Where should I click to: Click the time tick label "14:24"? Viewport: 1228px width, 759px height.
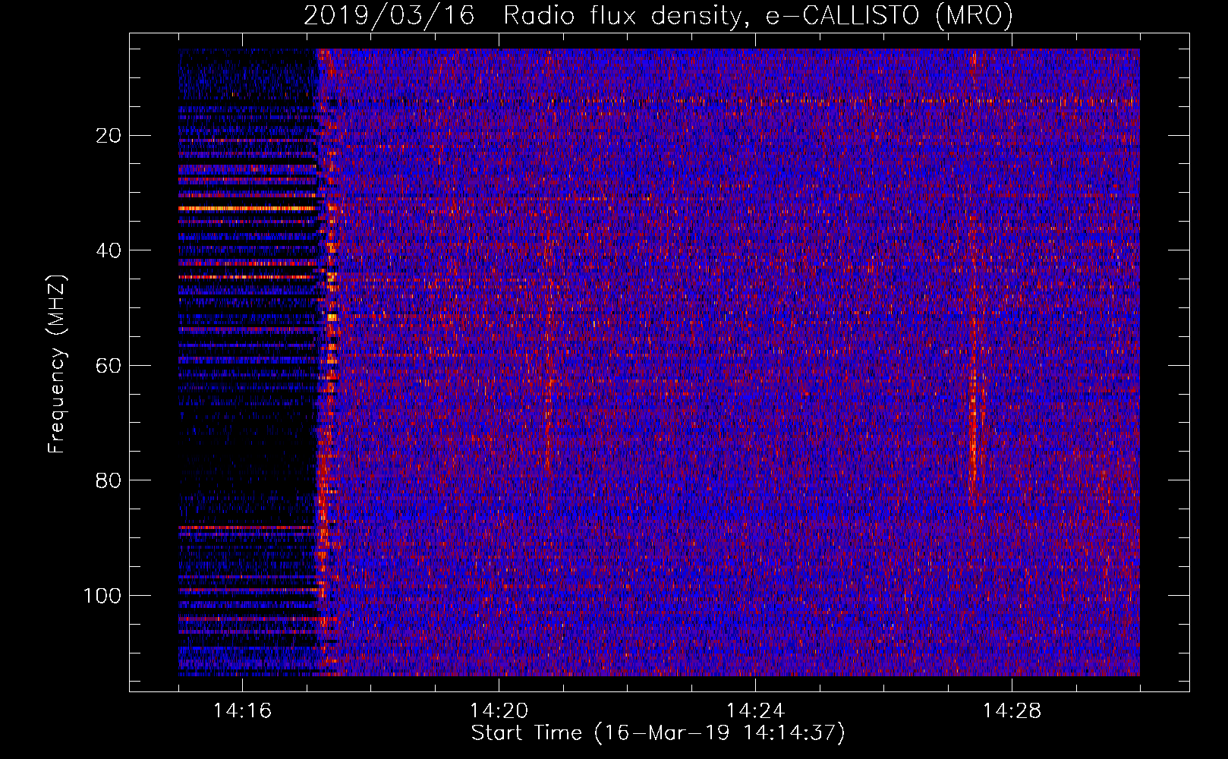click(x=755, y=710)
